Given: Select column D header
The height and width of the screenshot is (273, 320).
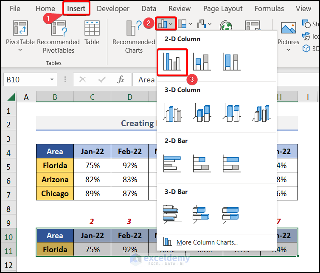Looking at the screenshot, I should (x=130, y=97).
